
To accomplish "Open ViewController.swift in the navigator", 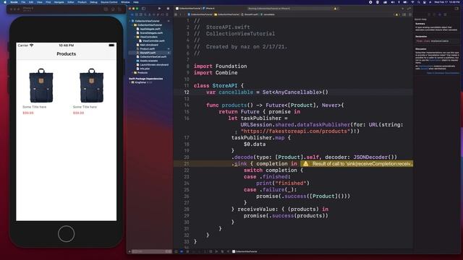I will pos(153,41).
